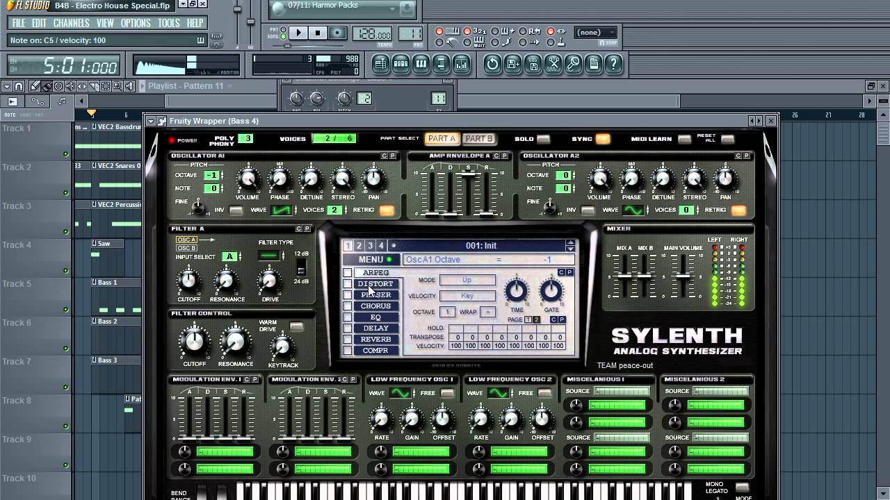Toggle Filter Control WARM DRIVE switch
Screen dimensions: 890x500
pyautogui.click(x=297, y=326)
